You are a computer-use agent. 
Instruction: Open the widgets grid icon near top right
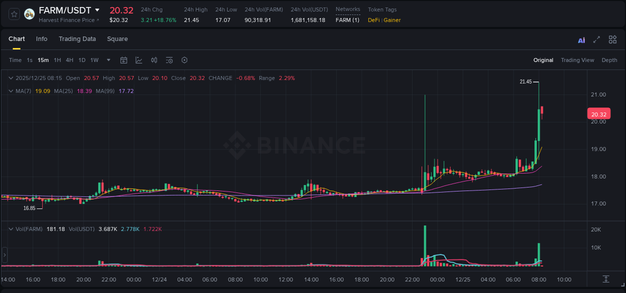click(x=612, y=39)
